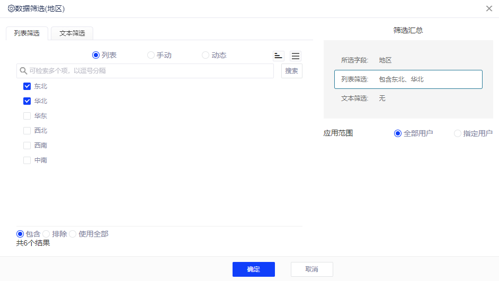Image resolution: width=499 pixels, height=281 pixels.
Task: Choose the 手动 radio option
Action: click(x=151, y=55)
